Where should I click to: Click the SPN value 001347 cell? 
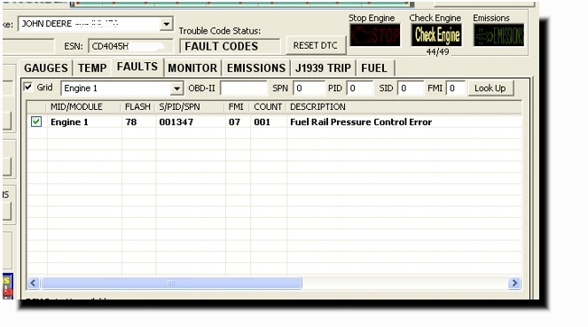coord(191,122)
